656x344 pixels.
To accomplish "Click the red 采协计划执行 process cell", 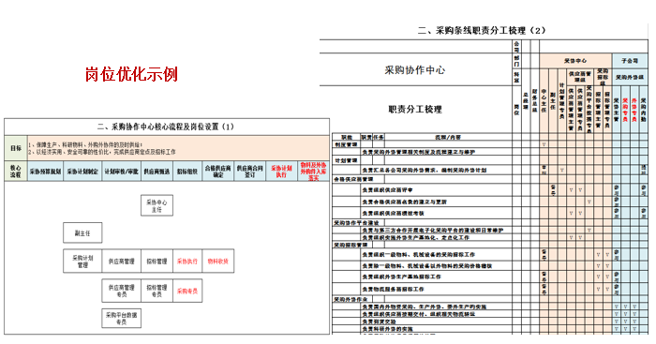I will [281, 171].
